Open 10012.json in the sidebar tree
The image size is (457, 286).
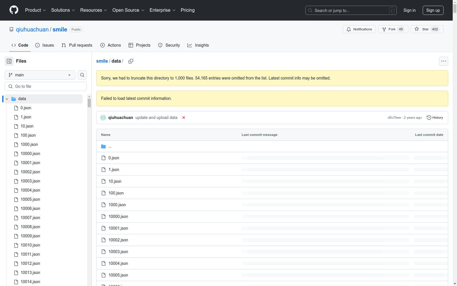point(30,263)
